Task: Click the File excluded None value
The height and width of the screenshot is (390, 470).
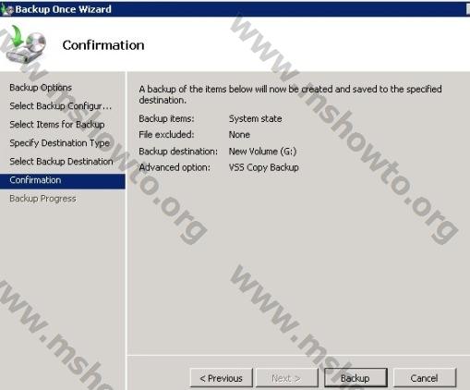Action: pyautogui.click(x=239, y=135)
